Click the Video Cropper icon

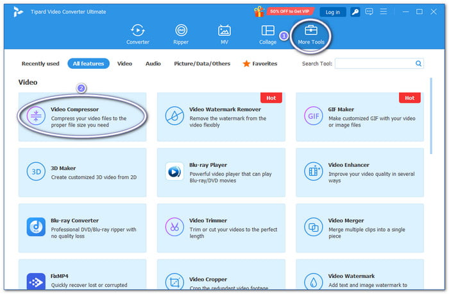pos(174,281)
